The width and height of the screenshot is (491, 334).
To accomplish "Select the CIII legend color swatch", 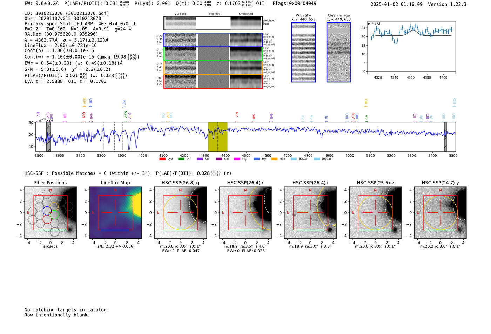I will (x=219, y=159).
